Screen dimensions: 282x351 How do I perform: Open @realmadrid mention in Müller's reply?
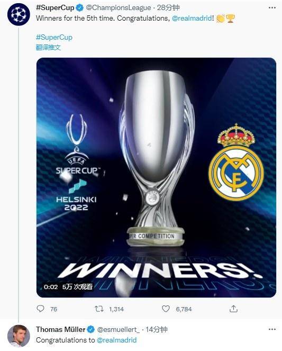(x=116, y=340)
